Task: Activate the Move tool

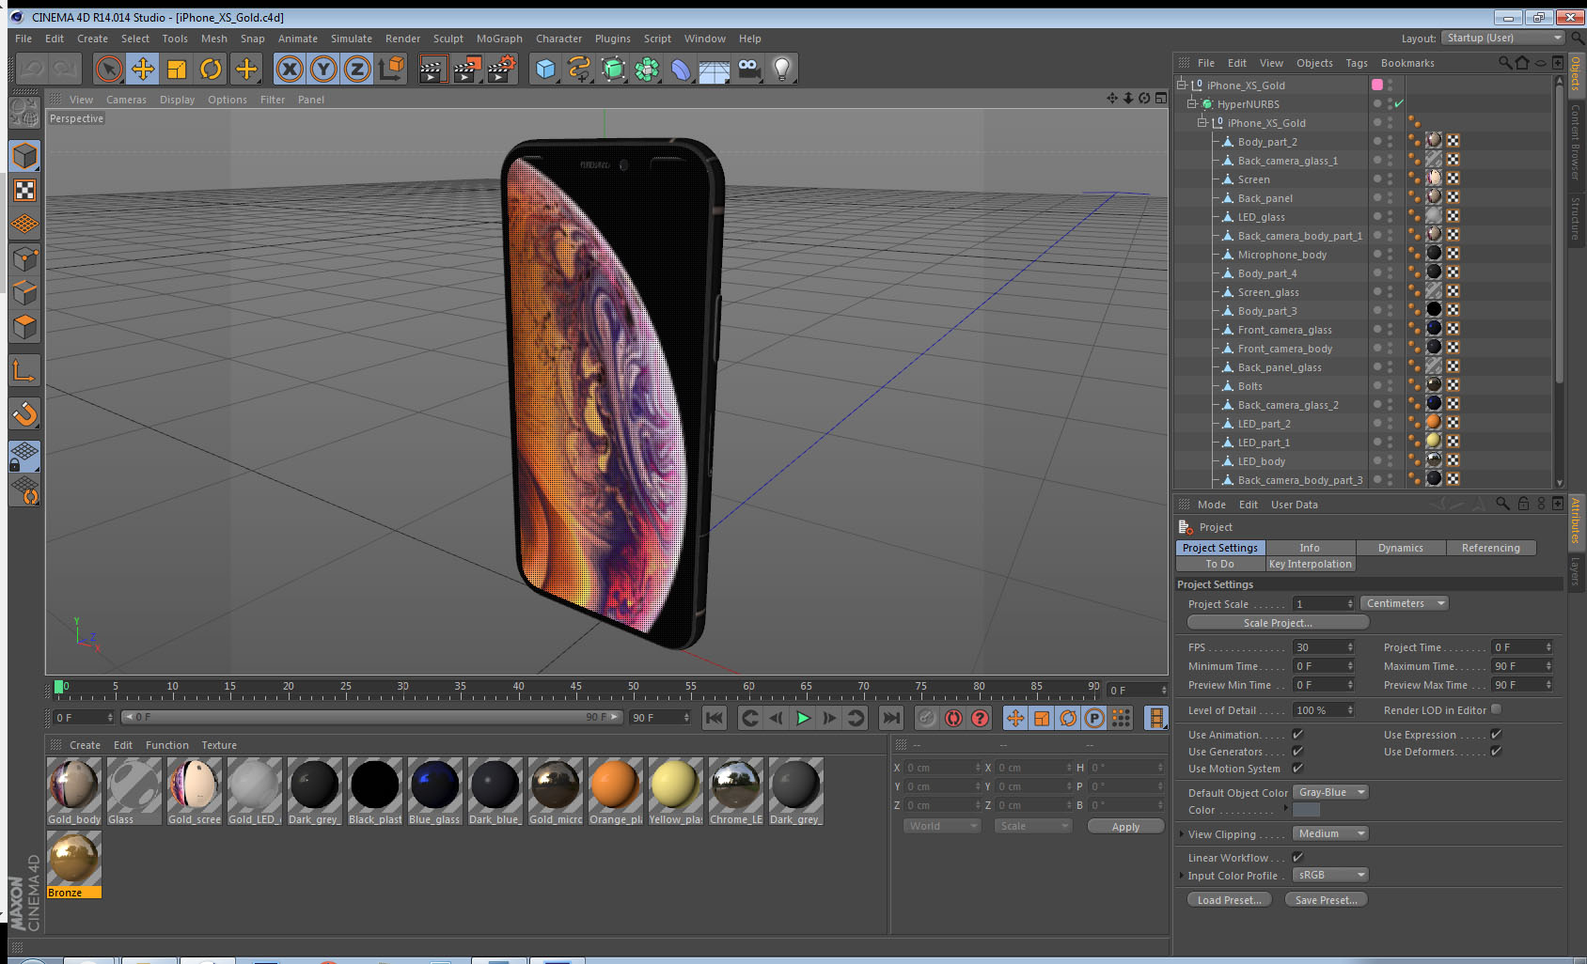Action: 143,69
